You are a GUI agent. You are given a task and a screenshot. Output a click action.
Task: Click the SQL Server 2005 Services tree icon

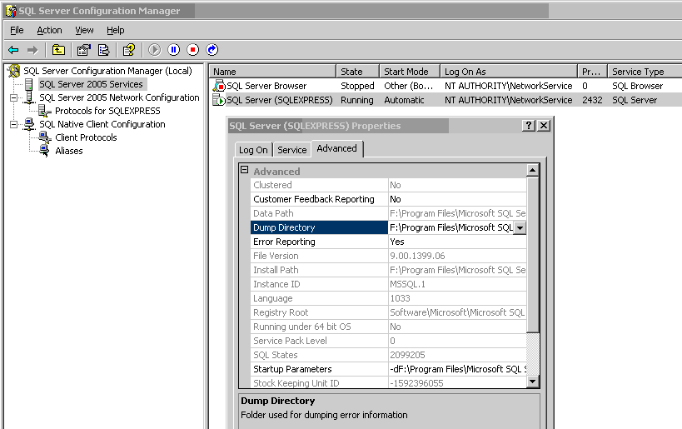point(28,84)
